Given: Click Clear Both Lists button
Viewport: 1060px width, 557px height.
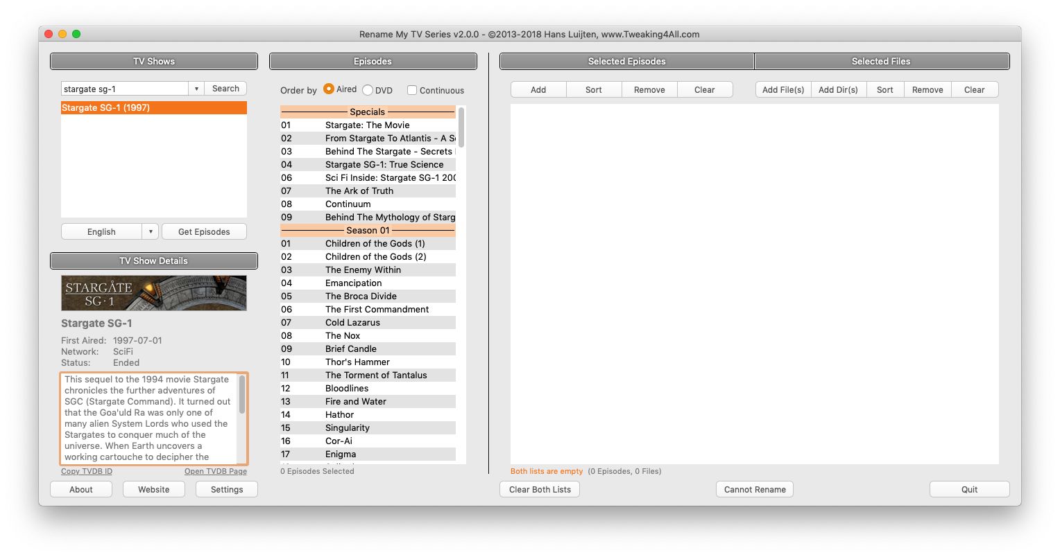Looking at the screenshot, I should click(540, 489).
